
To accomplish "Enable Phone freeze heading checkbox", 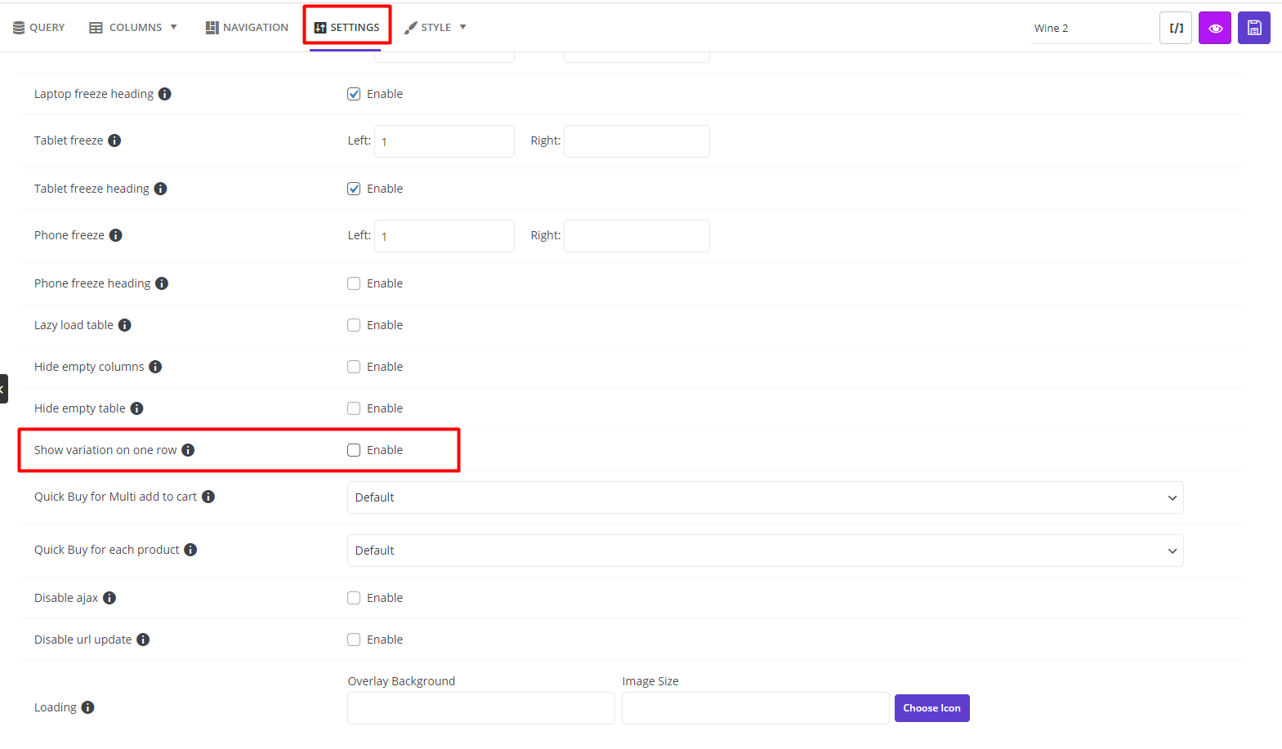I will [354, 283].
